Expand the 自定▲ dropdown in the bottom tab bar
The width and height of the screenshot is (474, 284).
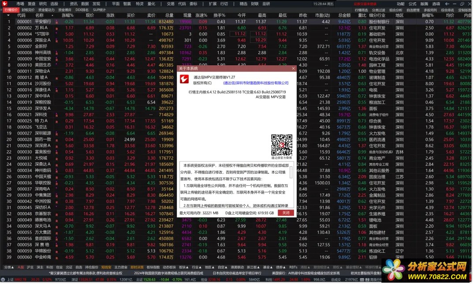tap(222, 267)
